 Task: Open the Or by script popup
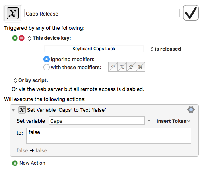(x=31, y=80)
